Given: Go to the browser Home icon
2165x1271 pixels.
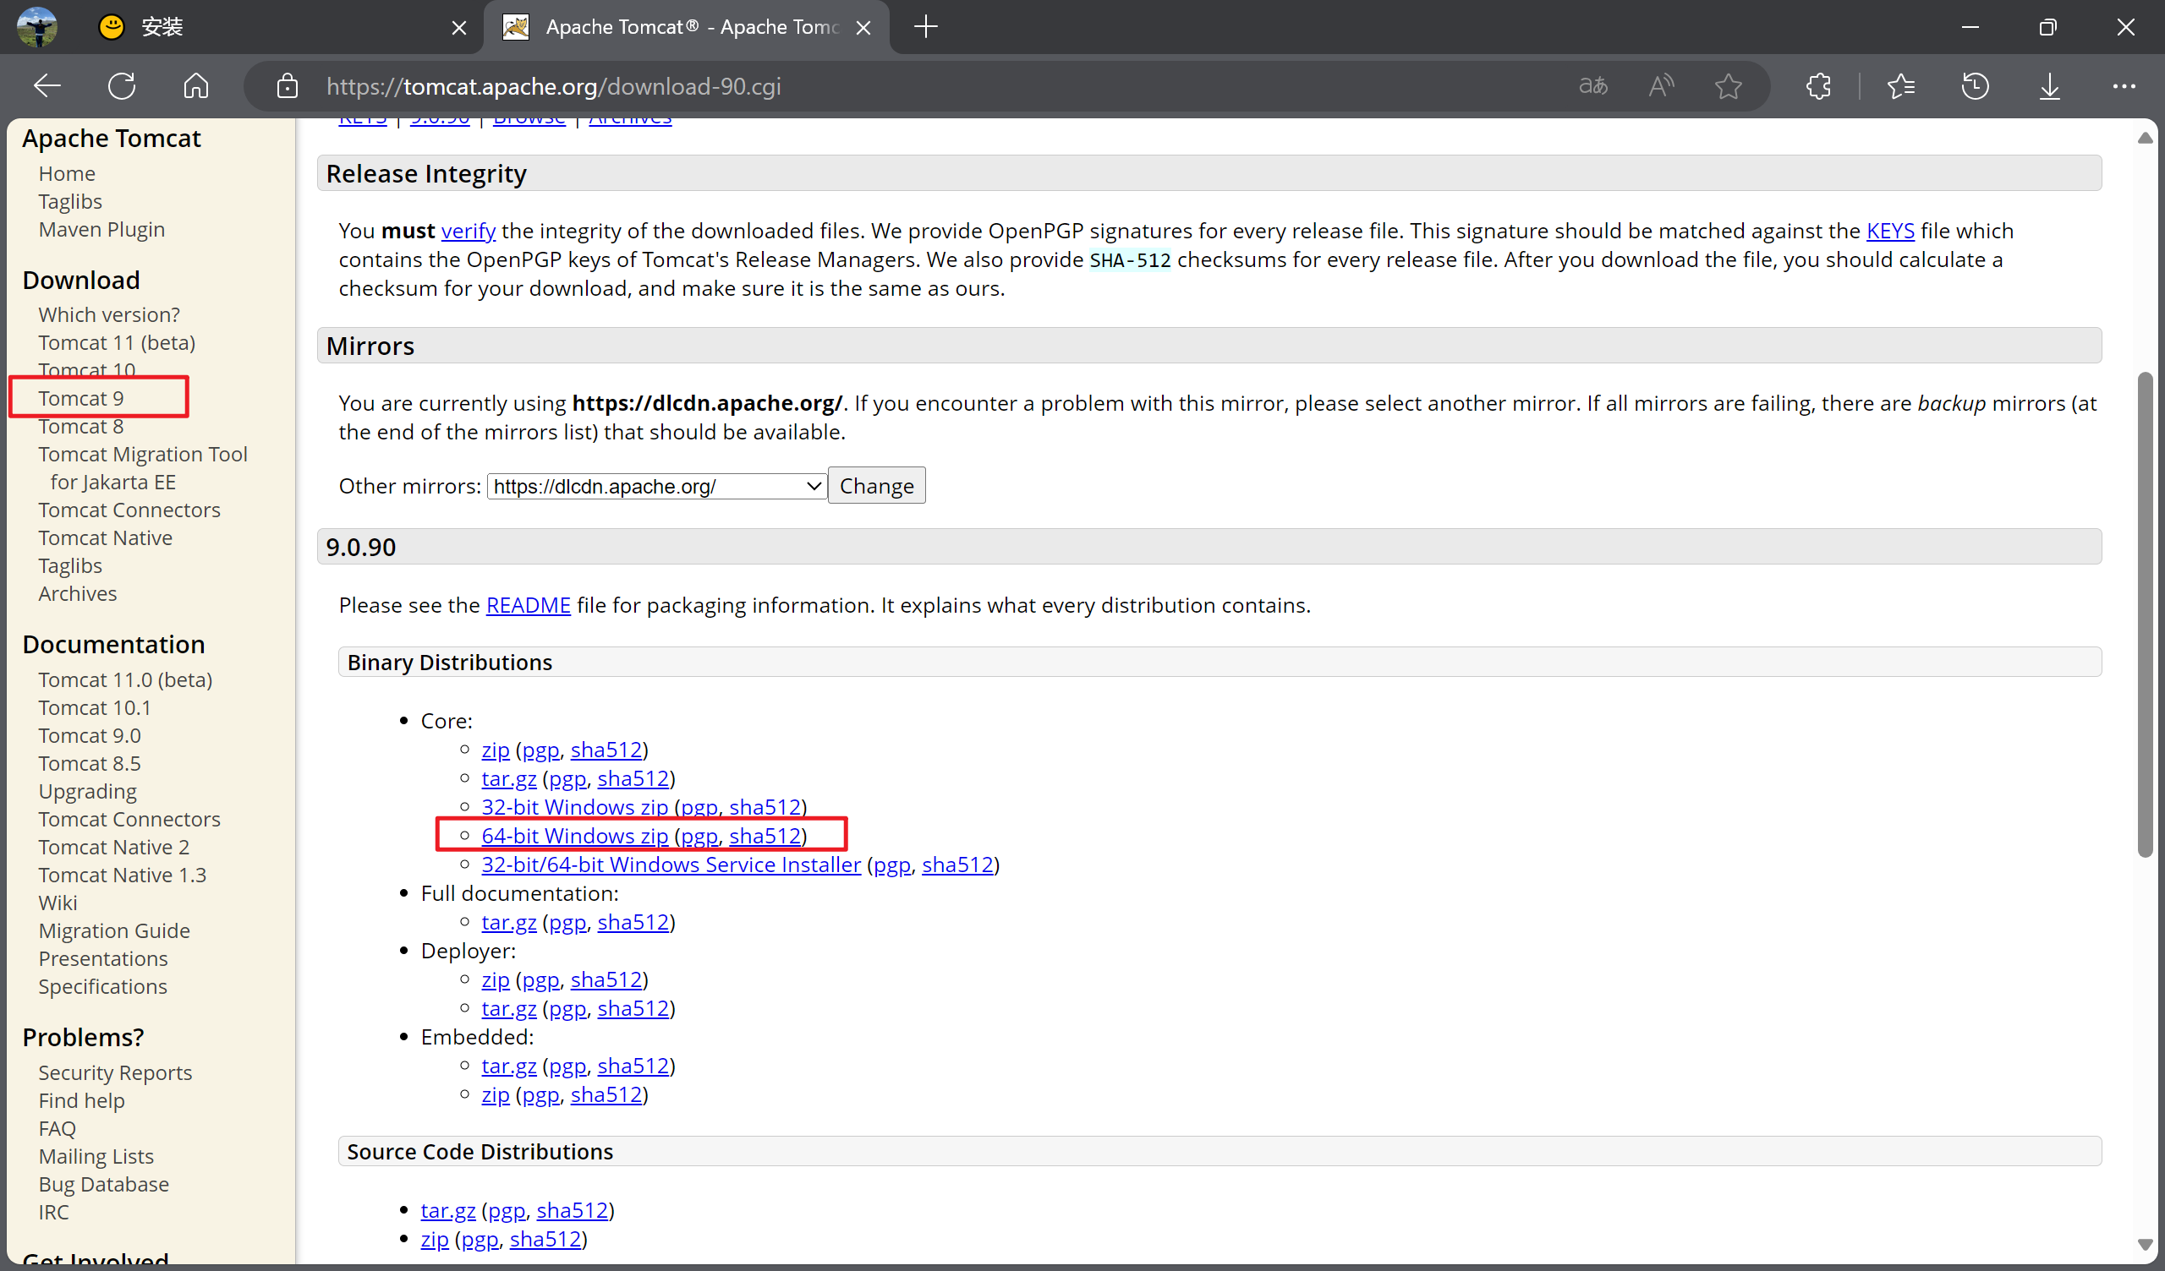Looking at the screenshot, I should (196, 86).
